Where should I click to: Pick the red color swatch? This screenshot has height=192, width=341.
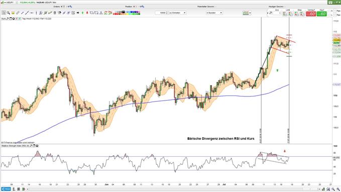coord(116,14)
